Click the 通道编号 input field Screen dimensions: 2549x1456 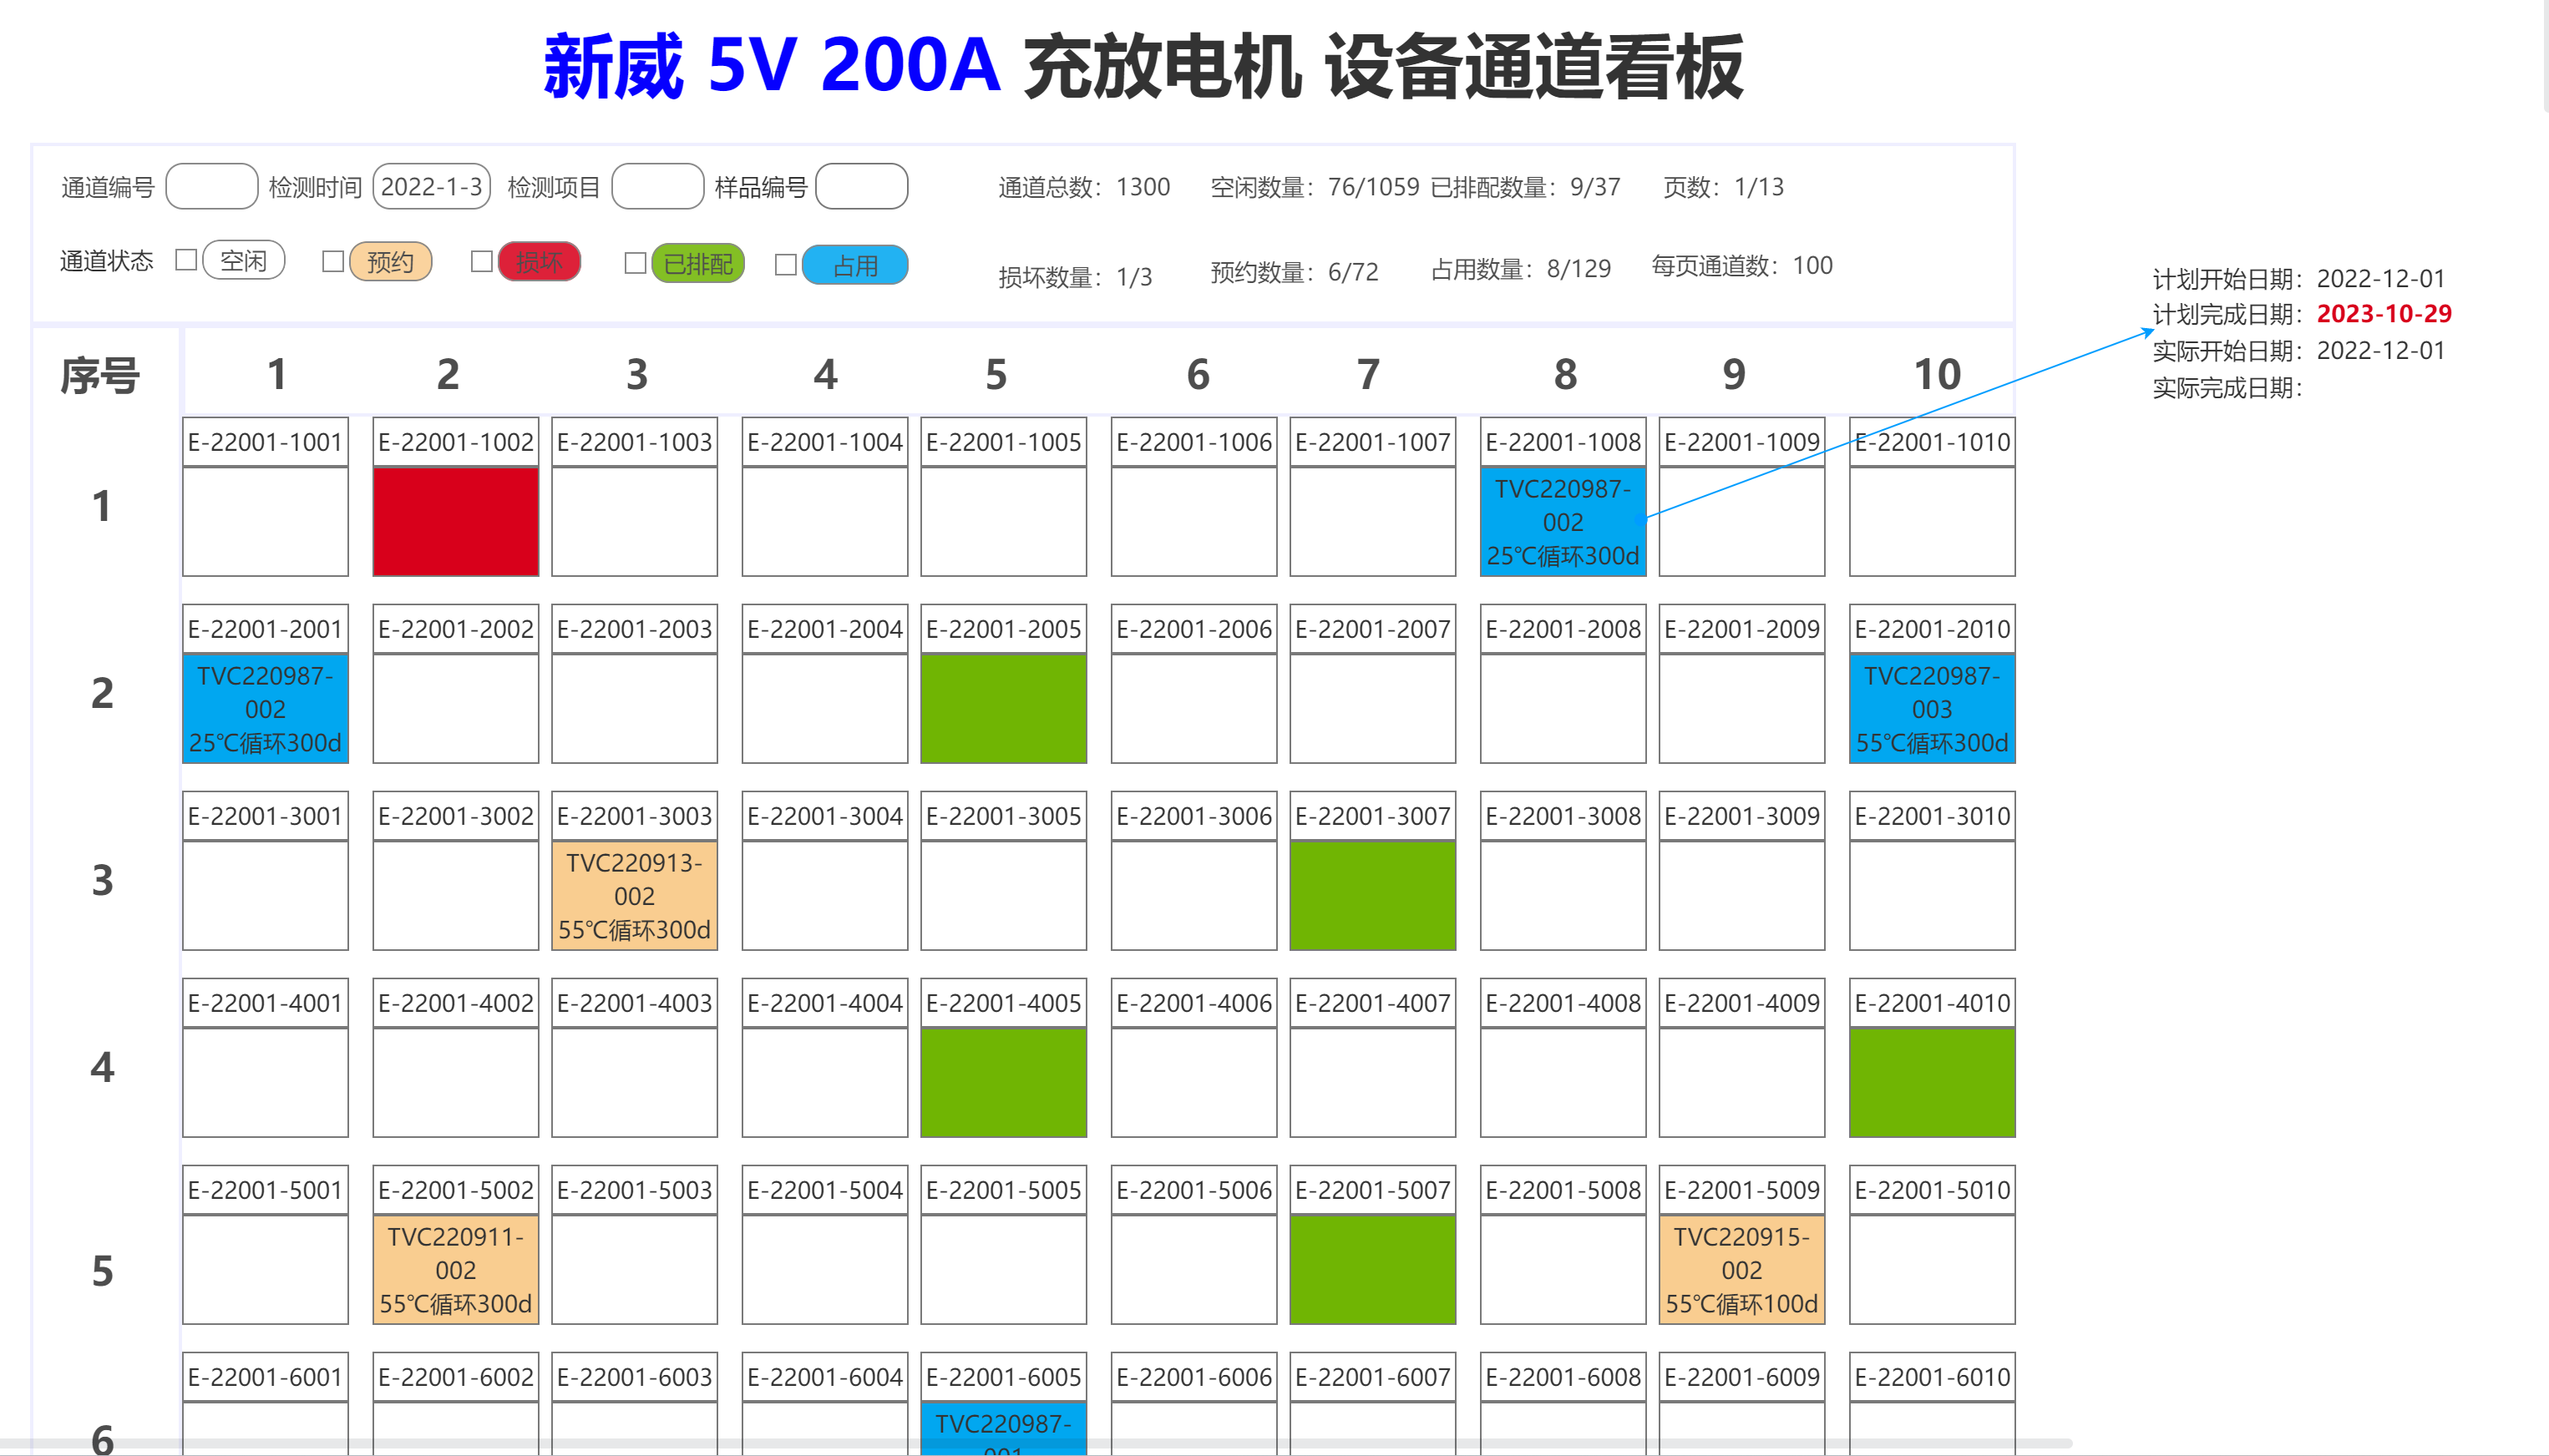pyautogui.click(x=211, y=187)
